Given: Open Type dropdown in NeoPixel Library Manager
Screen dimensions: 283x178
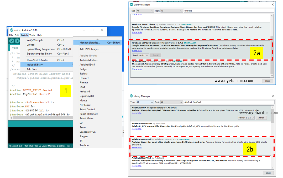Looking at the screenshot, I should 145,102.
